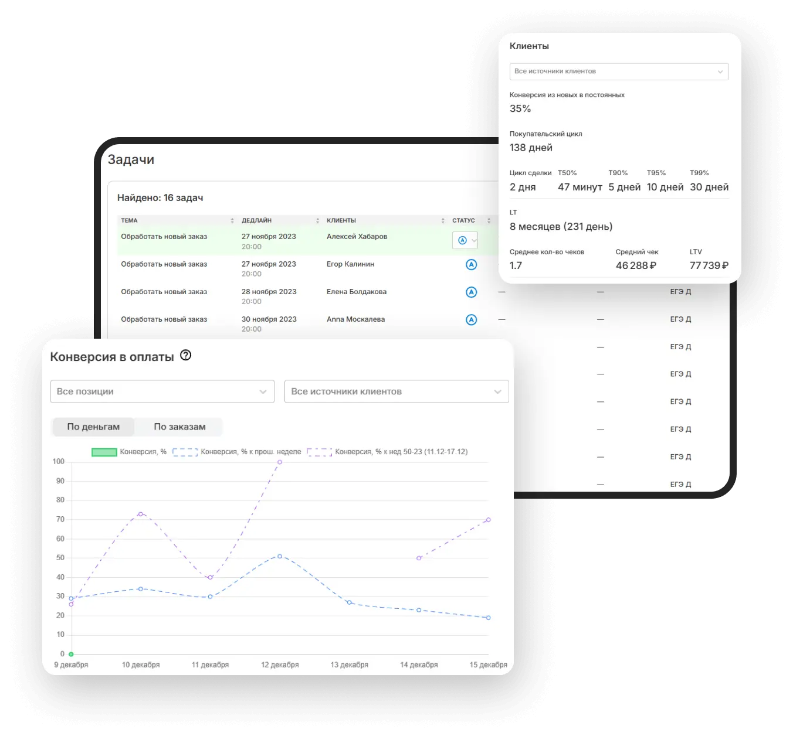Click the help icon beside Конверсия в оплаты
This screenshot has height=736, width=793.
tap(185, 355)
